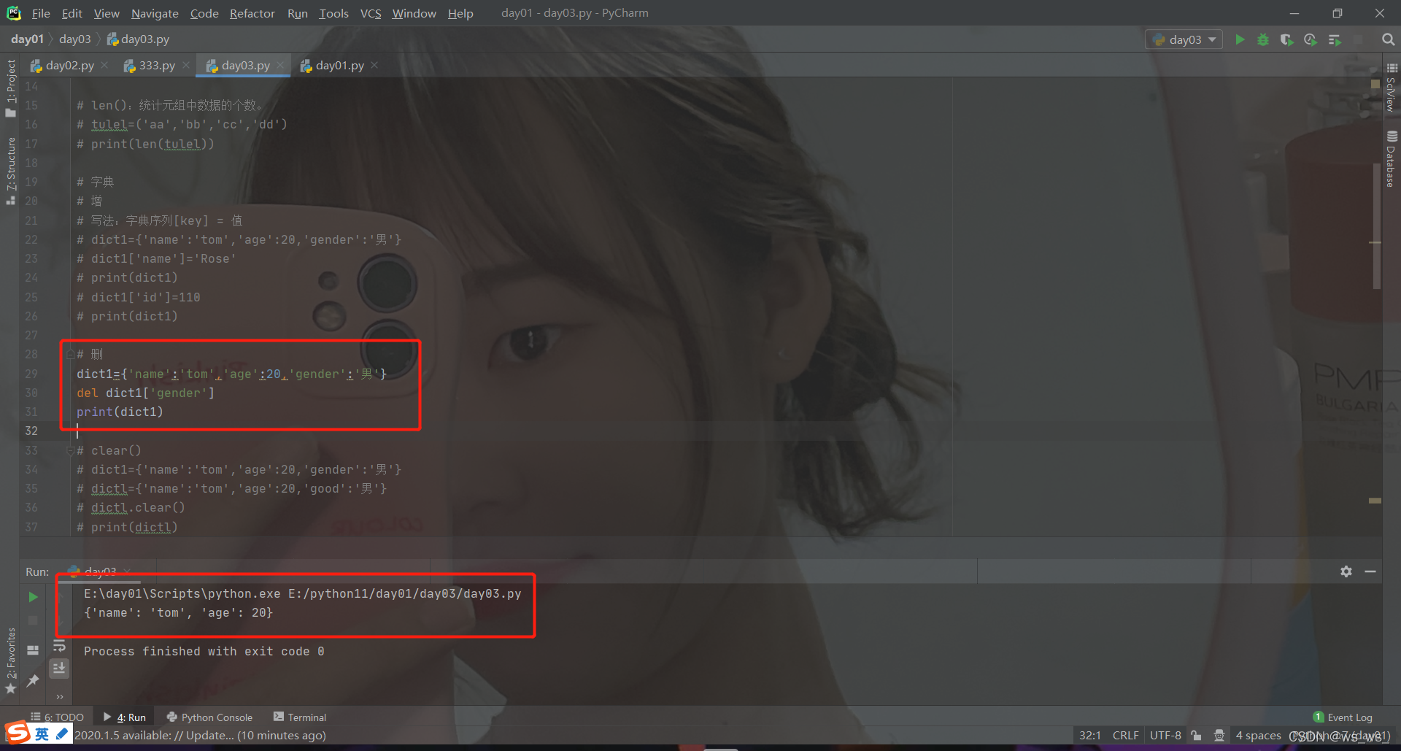Click restore layout icon in Run panel
The height and width of the screenshot is (751, 1401).
point(33,650)
